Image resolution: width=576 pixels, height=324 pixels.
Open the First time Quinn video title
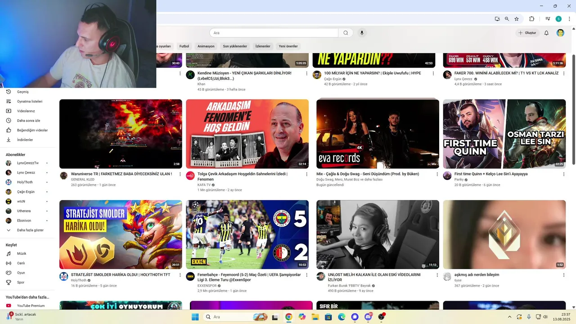coord(491,174)
